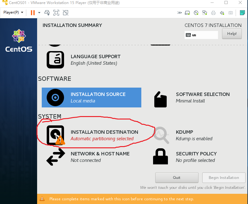Screen dimensions: 248x204
Task: Click Begin Installation
Action: pos(224,177)
